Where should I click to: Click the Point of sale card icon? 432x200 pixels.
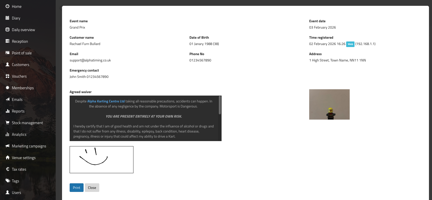click(x=8, y=53)
